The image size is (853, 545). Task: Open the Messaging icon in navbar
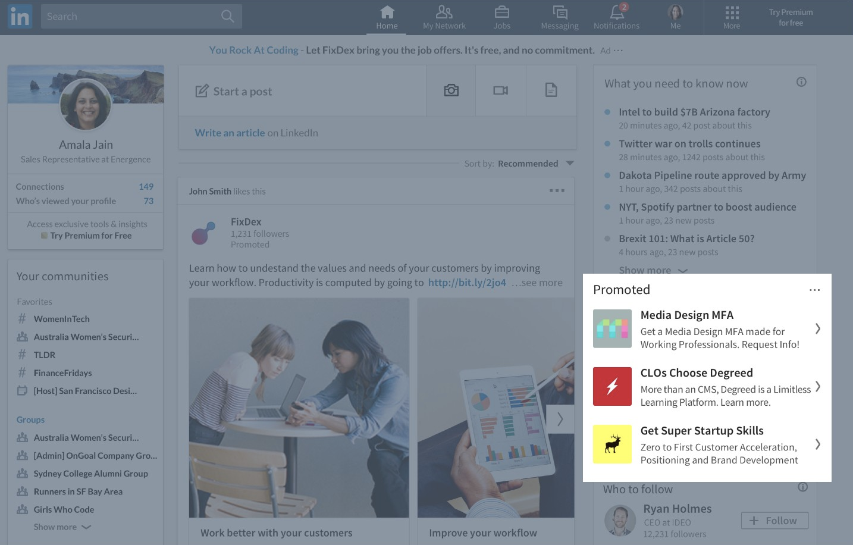560,12
